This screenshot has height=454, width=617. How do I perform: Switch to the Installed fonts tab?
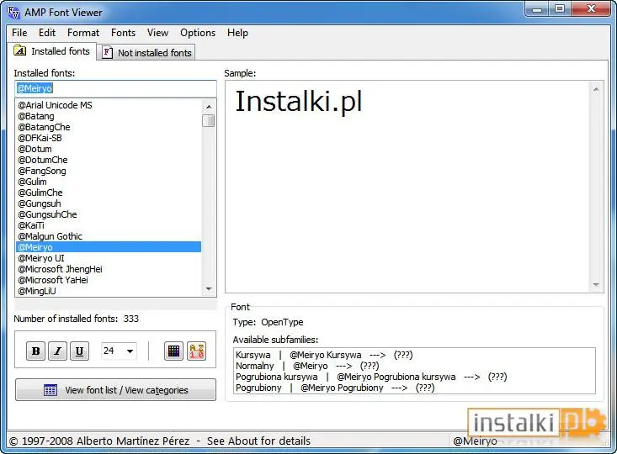pyautogui.click(x=52, y=51)
